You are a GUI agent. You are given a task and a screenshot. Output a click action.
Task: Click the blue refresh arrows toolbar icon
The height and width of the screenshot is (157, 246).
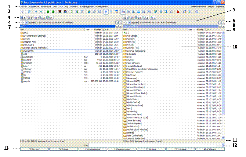point(29,12)
